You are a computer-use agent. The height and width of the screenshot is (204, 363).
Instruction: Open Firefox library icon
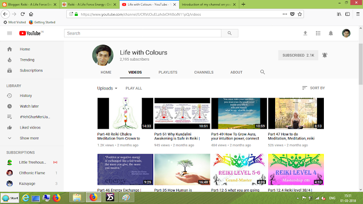[339, 14]
